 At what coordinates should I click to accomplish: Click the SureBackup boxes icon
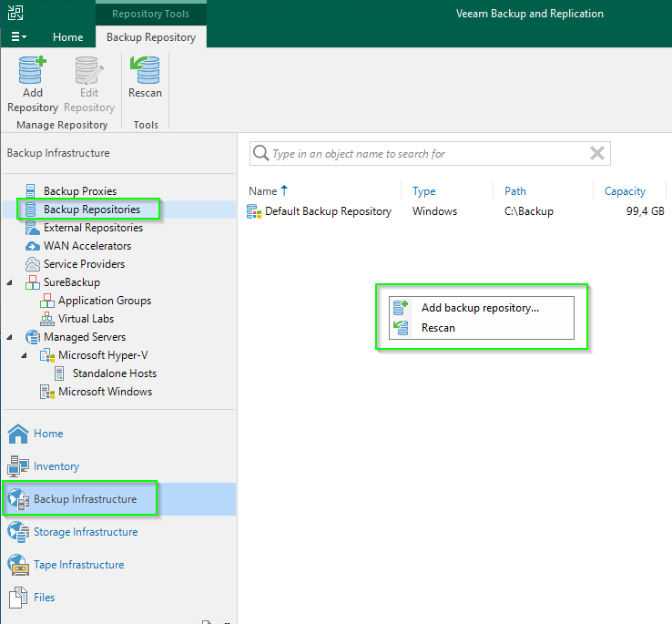tap(33, 282)
